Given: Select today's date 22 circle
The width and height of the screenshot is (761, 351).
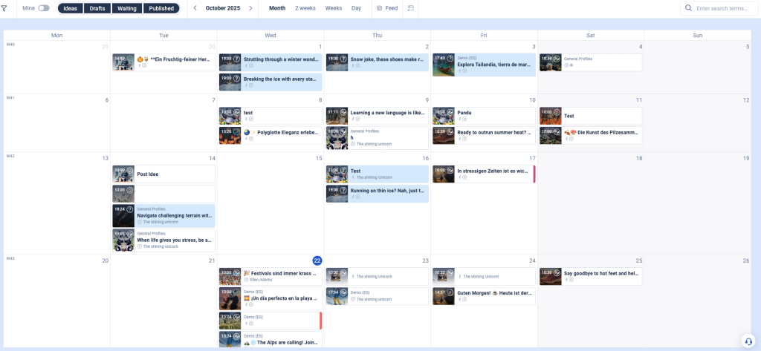Looking at the screenshot, I should [x=317, y=260].
